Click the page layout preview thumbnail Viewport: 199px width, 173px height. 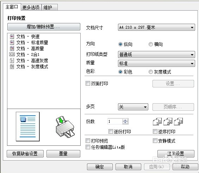click(28, 126)
